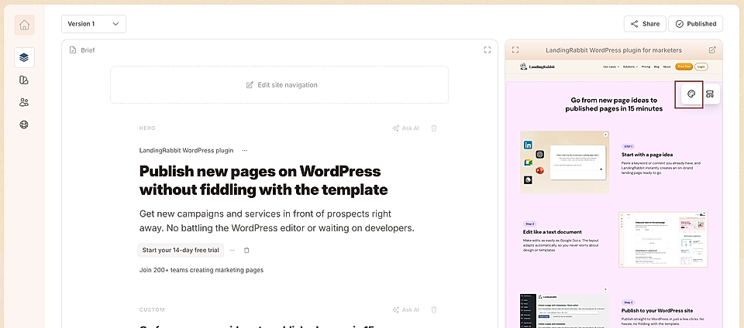
Task: Delete the free trial button
Action: (246, 250)
